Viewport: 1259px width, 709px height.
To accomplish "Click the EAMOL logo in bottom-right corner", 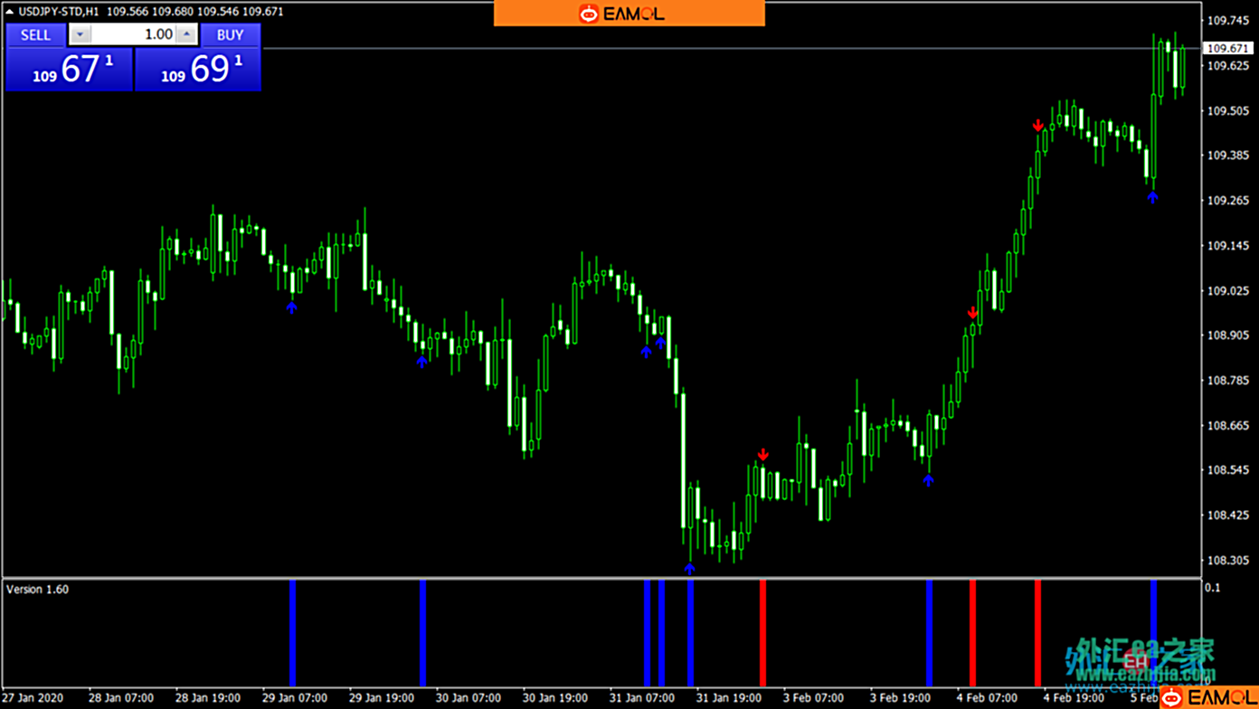I will click(1208, 696).
